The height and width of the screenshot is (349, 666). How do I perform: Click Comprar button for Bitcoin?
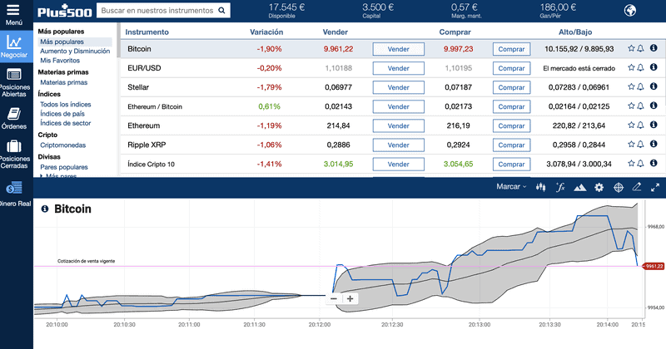click(x=511, y=49)
